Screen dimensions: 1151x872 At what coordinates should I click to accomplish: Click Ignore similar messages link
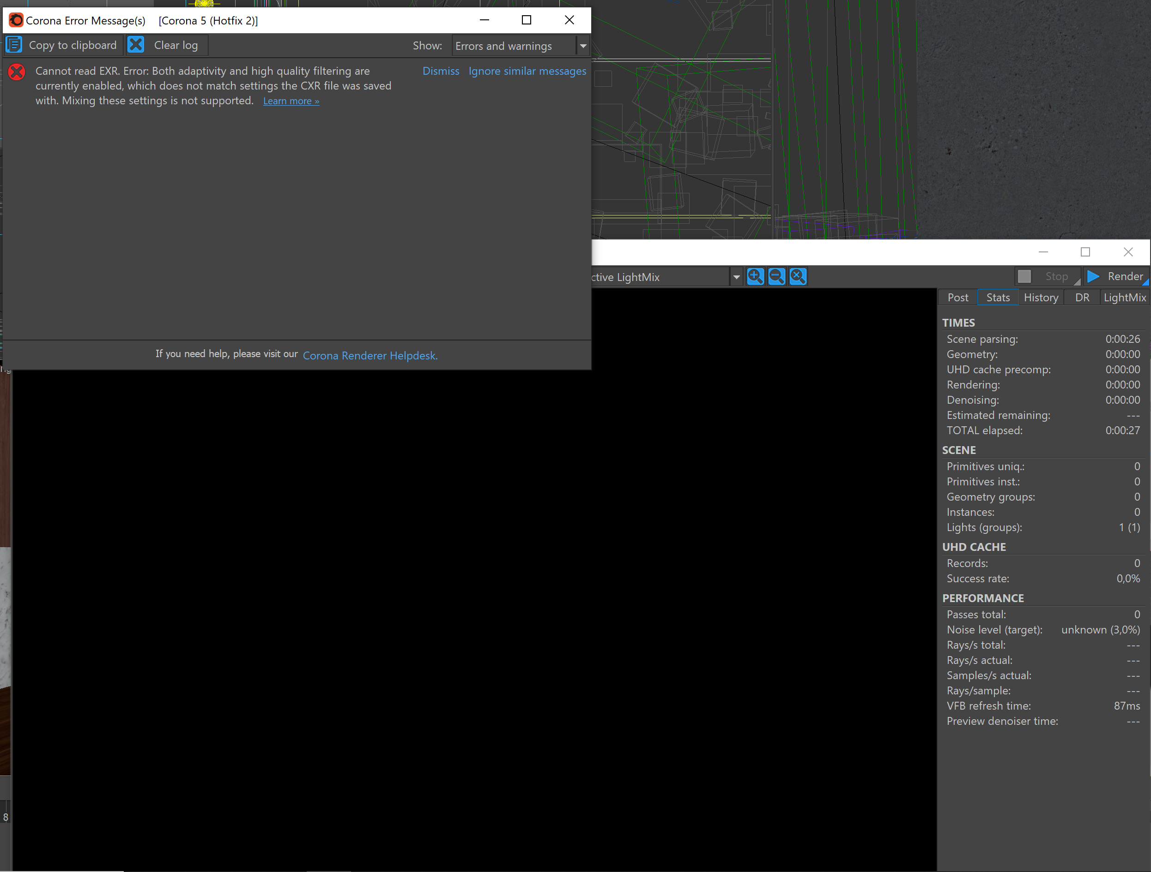pyautogui.click(x=527, y=71)
